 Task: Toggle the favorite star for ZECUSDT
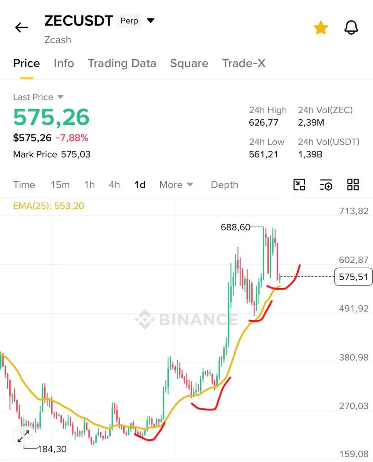coord(321,28)
